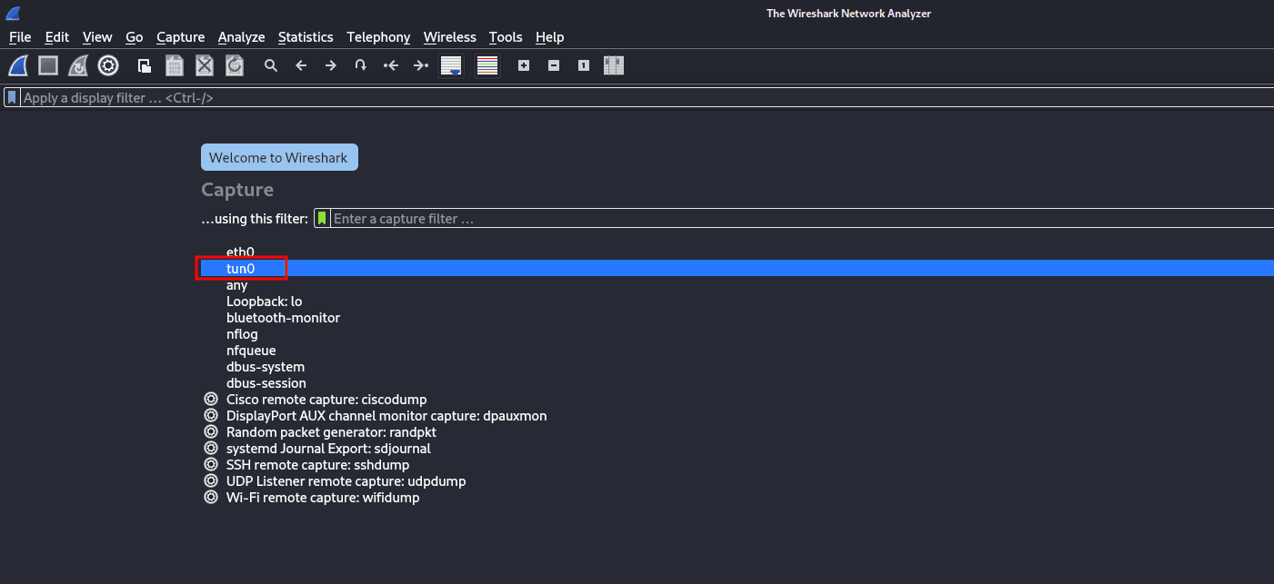
Task: Select the nflog interface
Action: 242,333
